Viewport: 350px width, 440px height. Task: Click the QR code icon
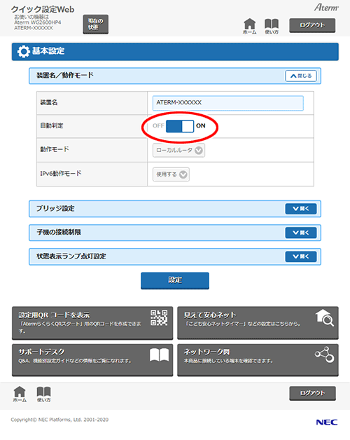159,317
